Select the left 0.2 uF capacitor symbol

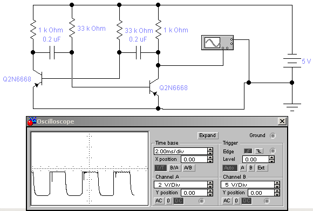click(52, 52)
